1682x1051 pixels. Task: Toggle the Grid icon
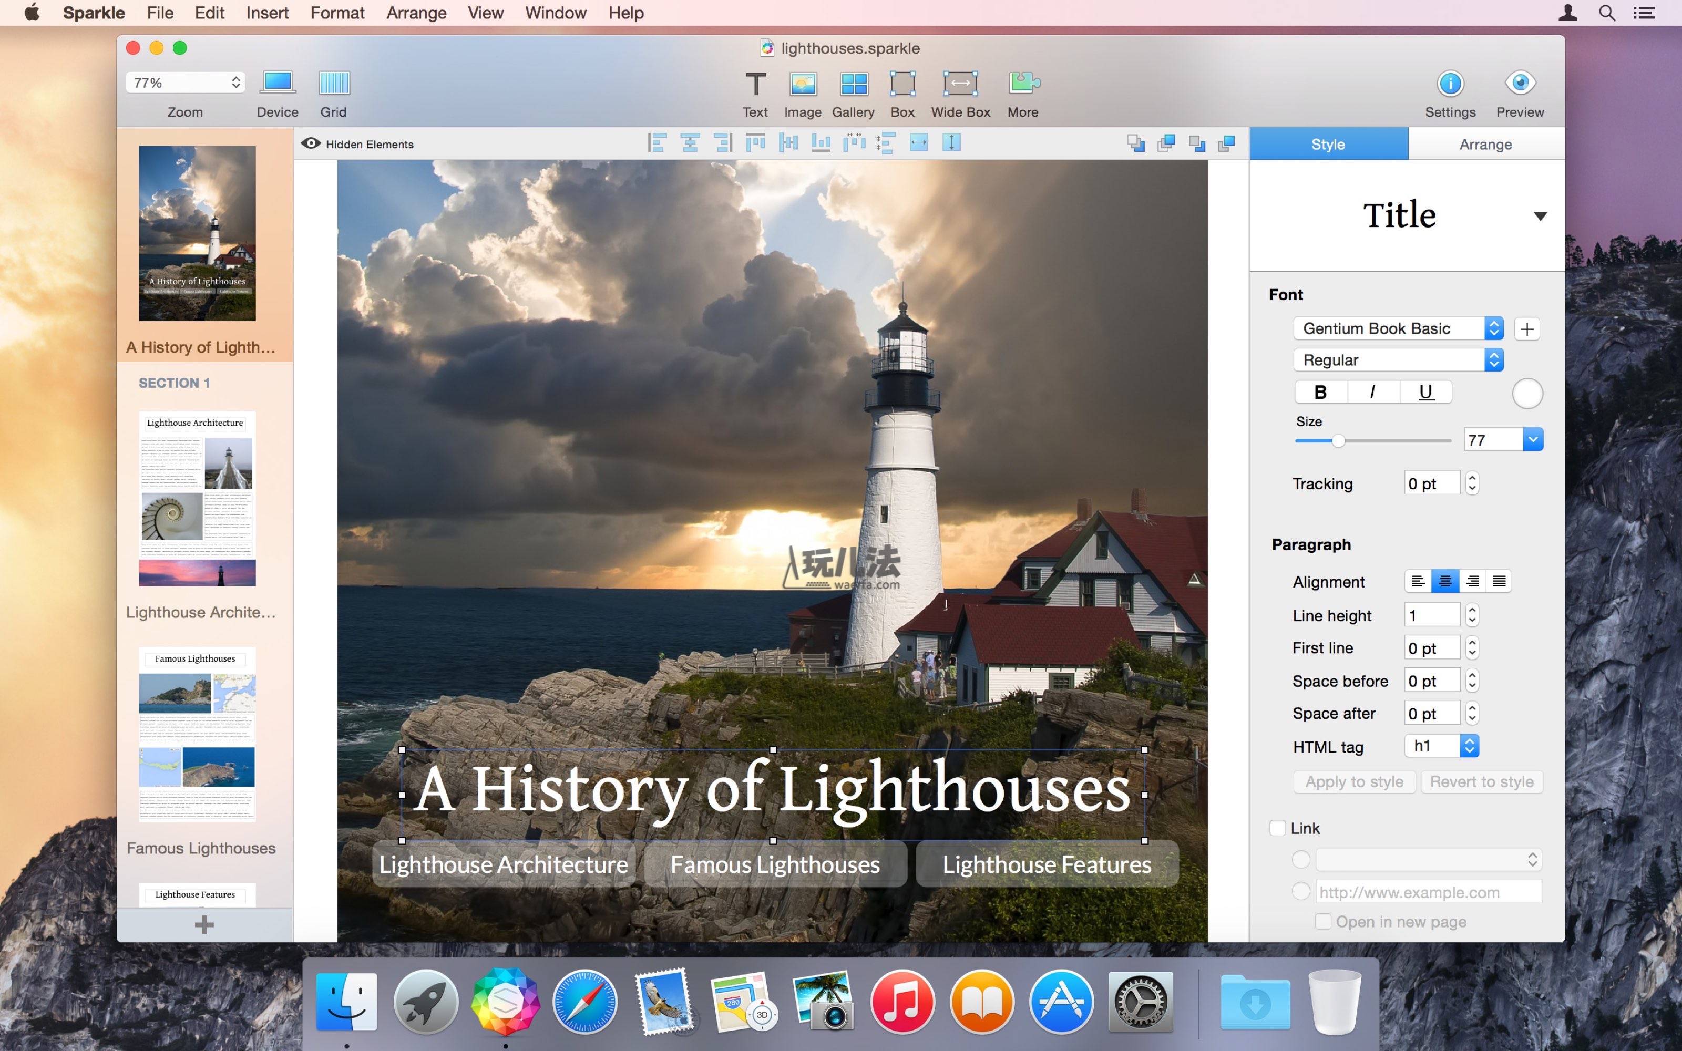tap(334, 84)
